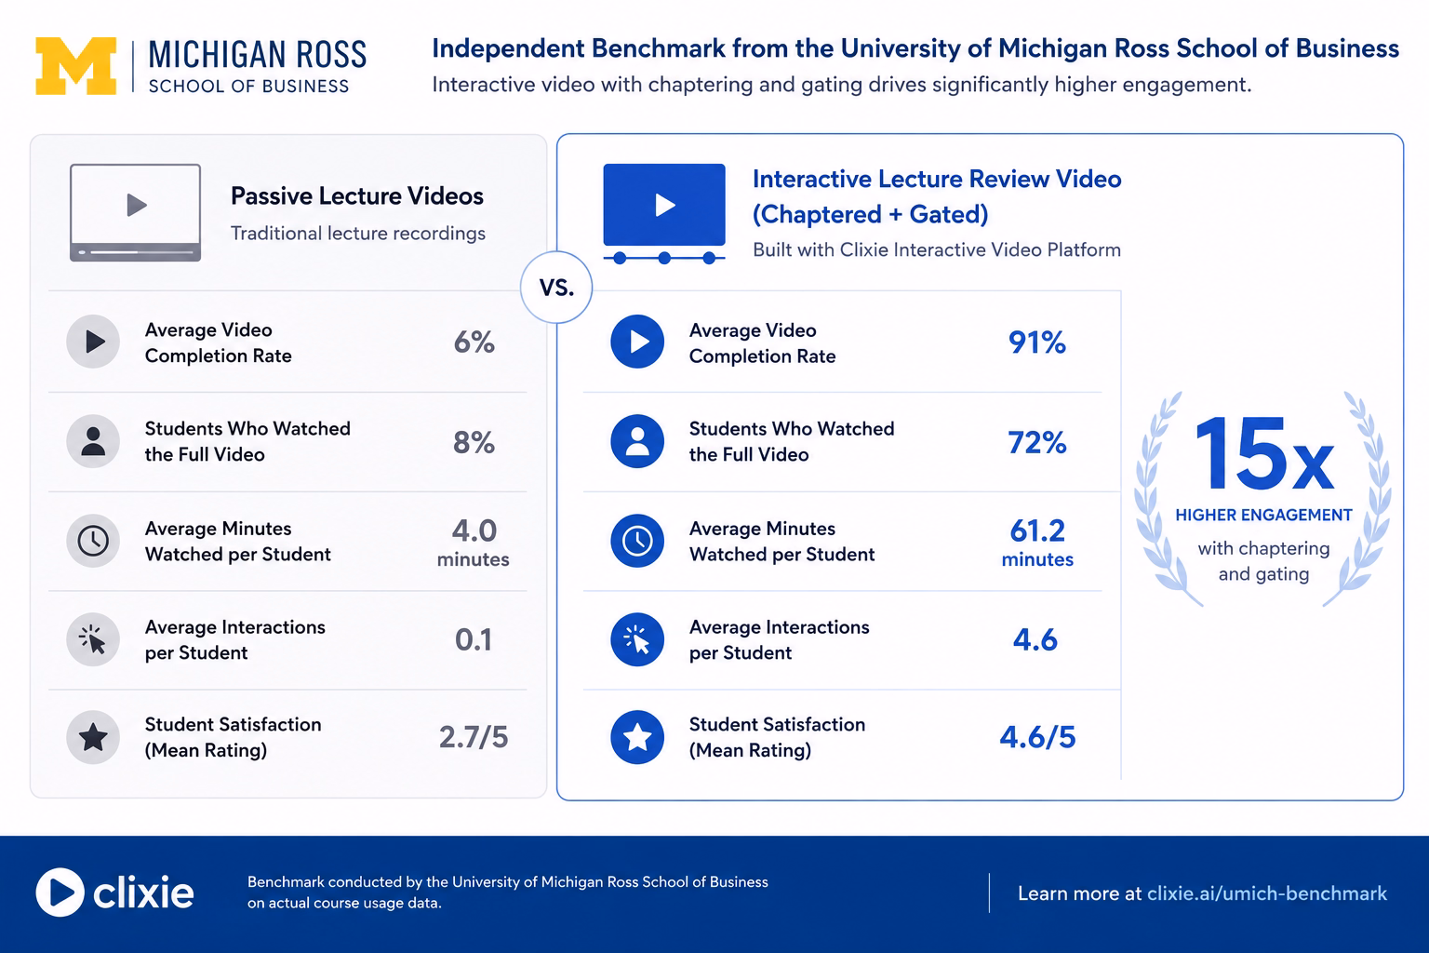1429x953 pixels.
Task: Click 'MICHIGAN ROSS' wordmark text
Action: pos(258,55)
